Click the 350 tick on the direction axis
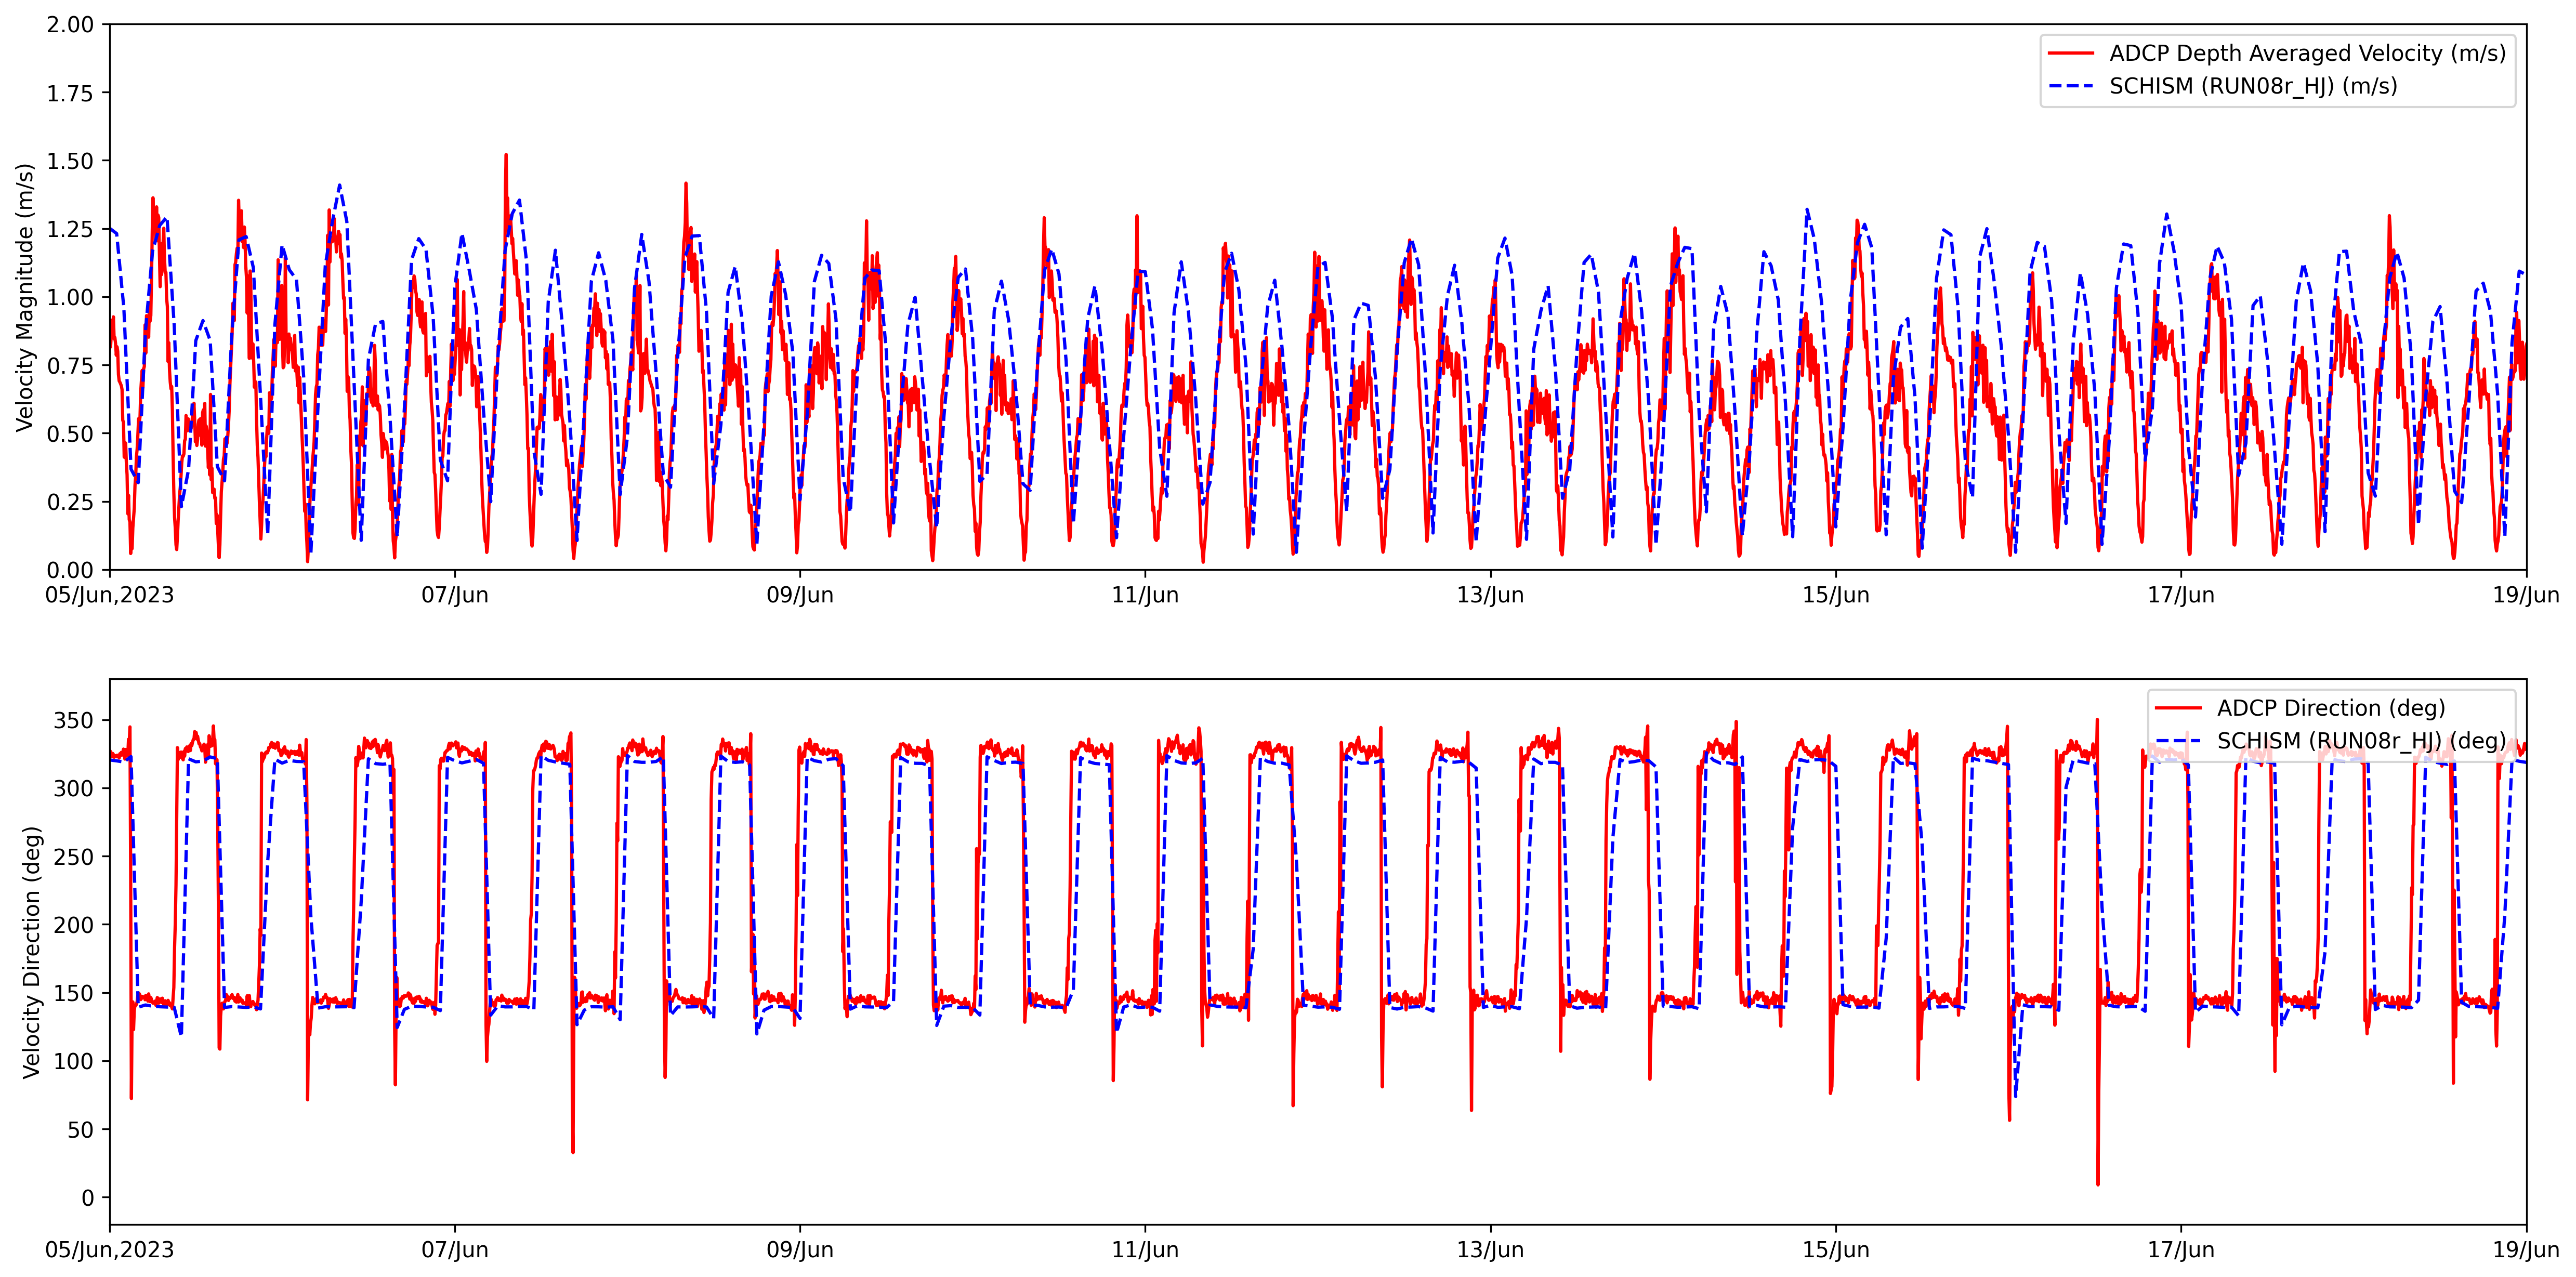Viewport: 2576px width, 1277px height. coord(74,720)
